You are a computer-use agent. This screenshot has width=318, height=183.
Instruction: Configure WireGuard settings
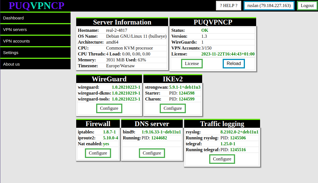[x=109, y=108]
